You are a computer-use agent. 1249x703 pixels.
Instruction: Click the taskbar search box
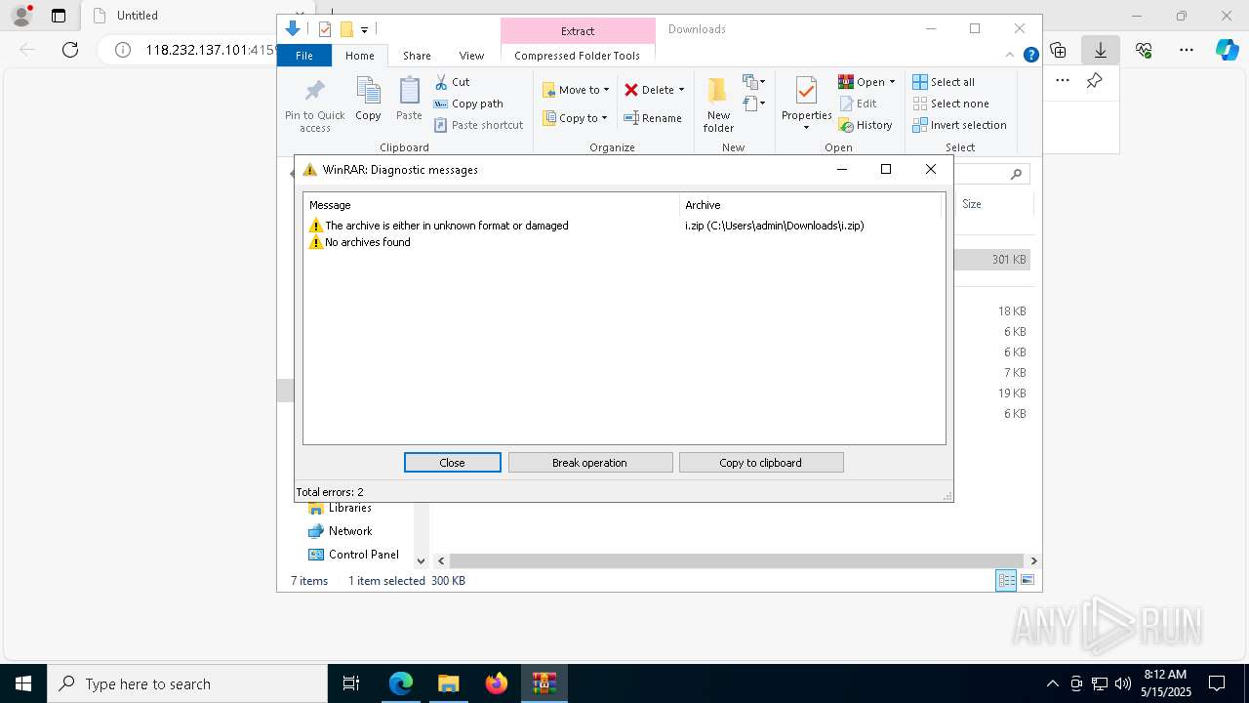tap(187, 683)
